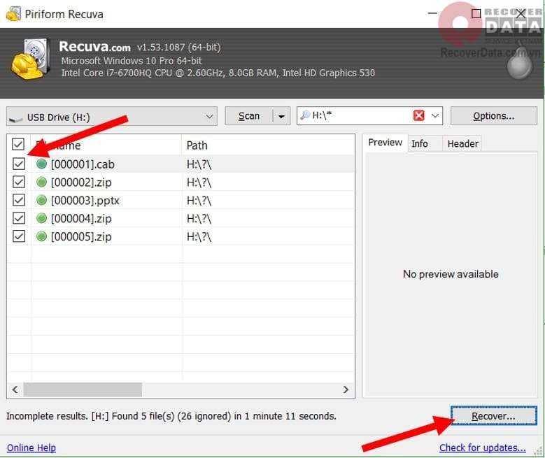Click green status dot of [000005].zip
545x458 pixels.
click(41, 236)
